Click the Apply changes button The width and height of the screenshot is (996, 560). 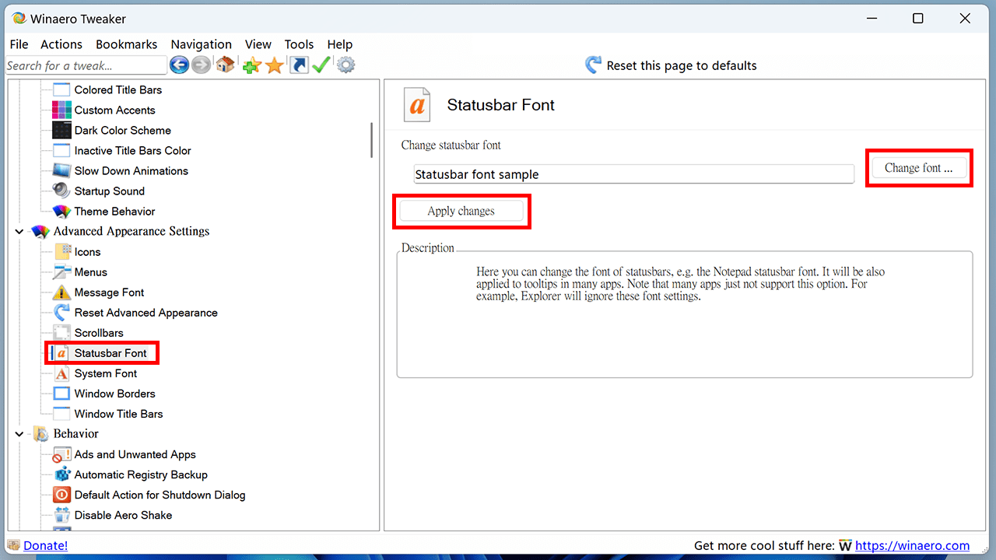click(461, 211)
